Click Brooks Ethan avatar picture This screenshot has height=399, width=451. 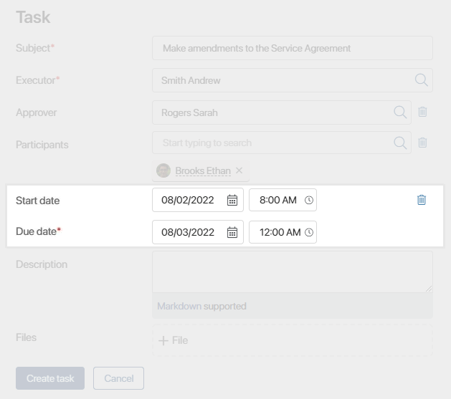(x=163, y=170)
